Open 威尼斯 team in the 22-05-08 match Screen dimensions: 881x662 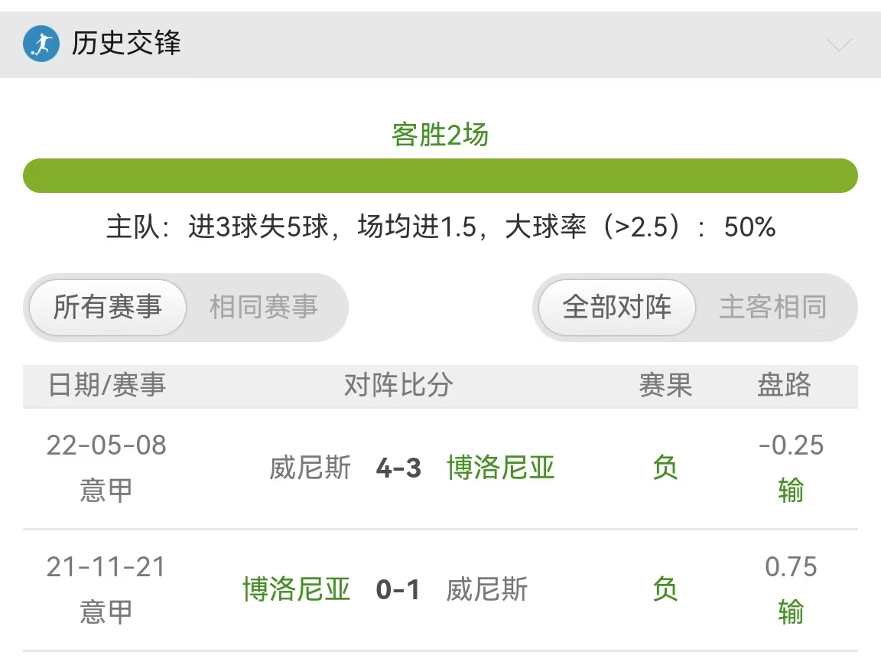(310, 468)
